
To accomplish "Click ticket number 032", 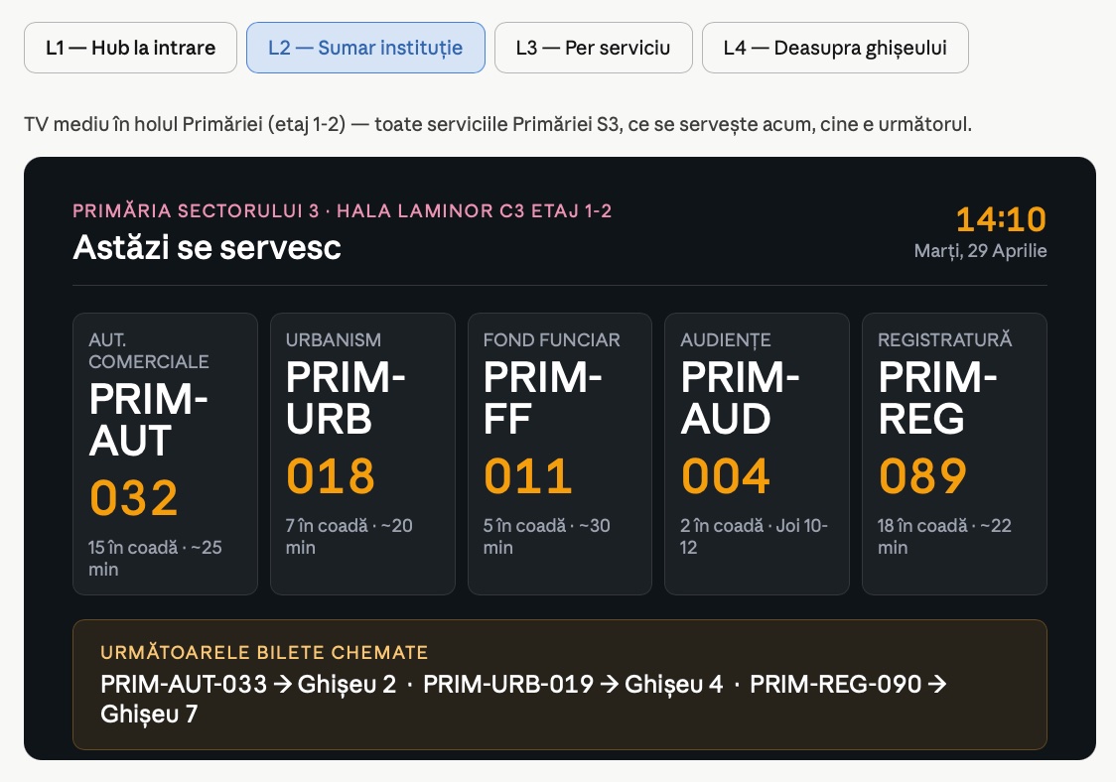I will (134, 498).
